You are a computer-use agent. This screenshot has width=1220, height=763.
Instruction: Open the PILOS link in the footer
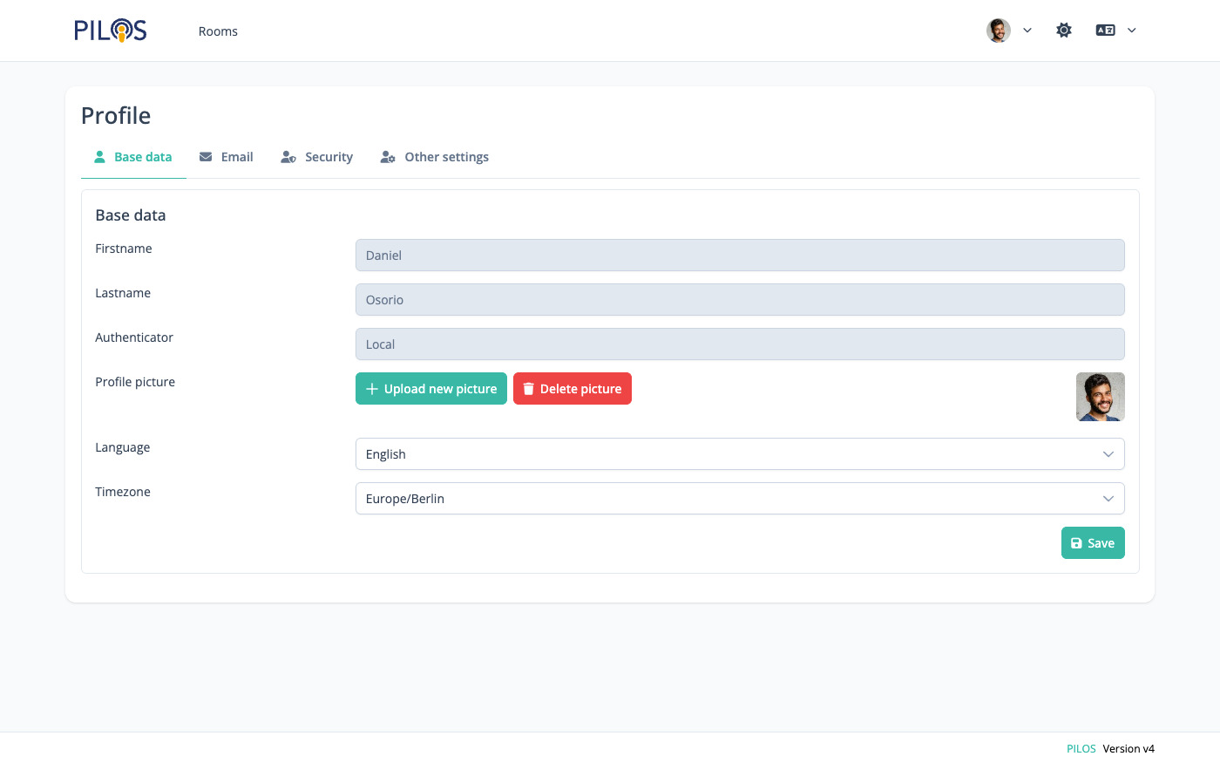coord(1081,748)
